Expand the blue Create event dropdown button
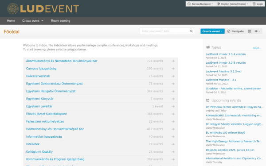The image size is (266, 166). coord(212,31)
